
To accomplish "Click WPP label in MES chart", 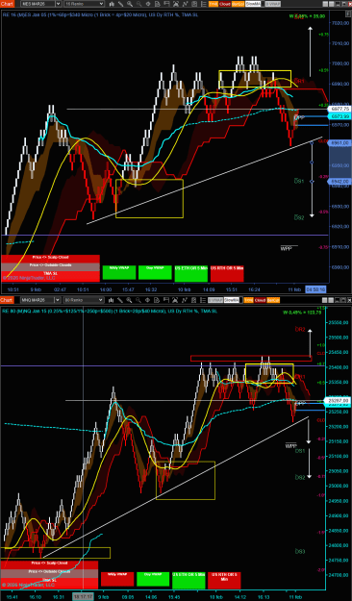I will (x=286, y=249).
